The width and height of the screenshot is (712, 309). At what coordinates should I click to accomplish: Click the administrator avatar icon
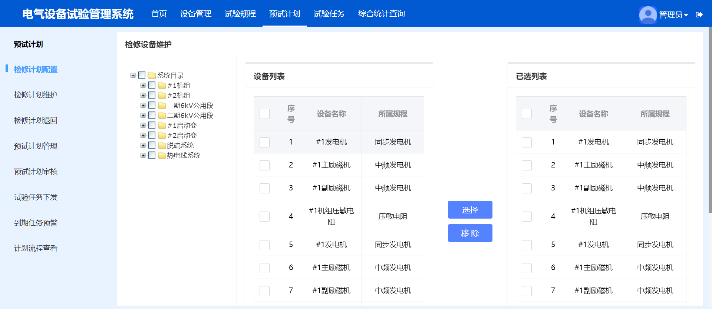click(648, 15)
